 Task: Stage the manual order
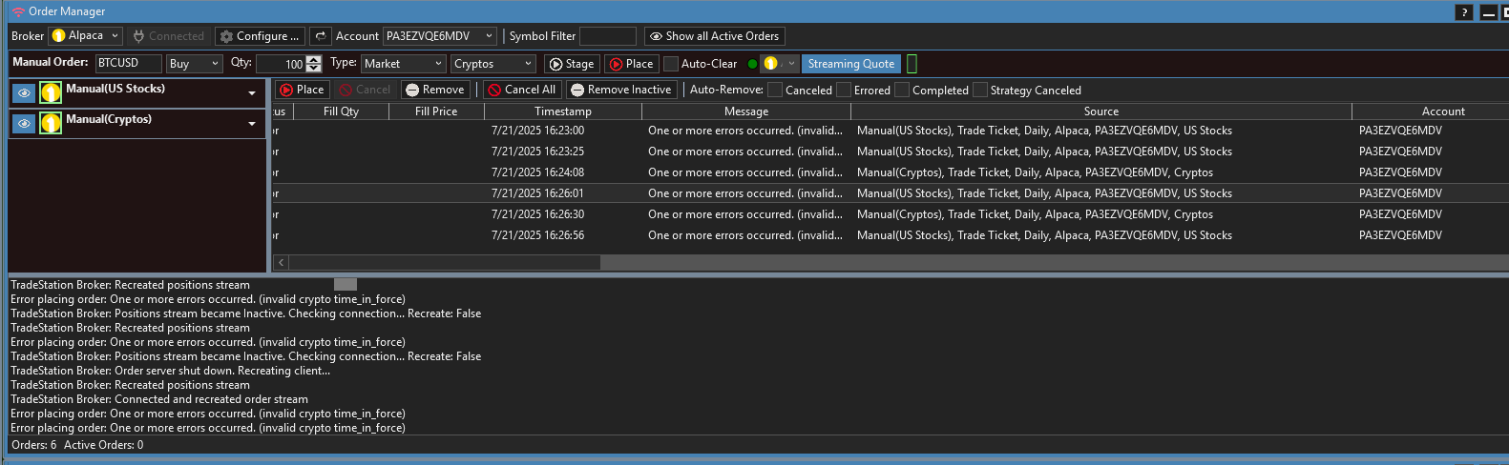tap(572, 64)
